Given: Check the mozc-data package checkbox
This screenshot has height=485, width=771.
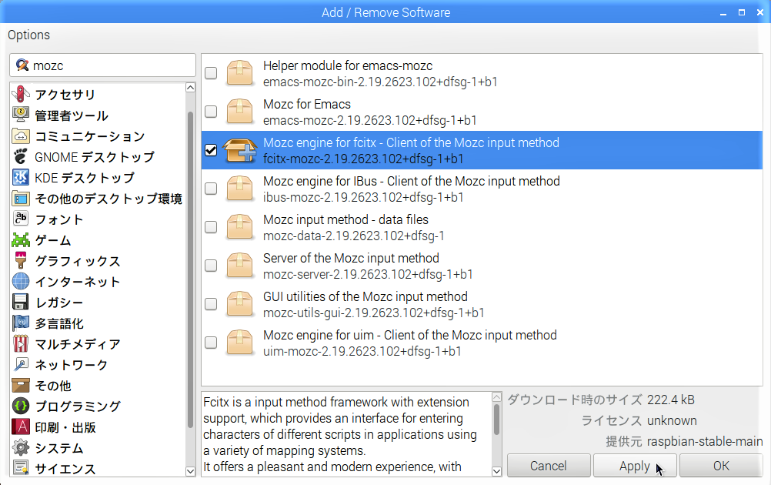Looking at the screenshot, I should click(211, 227).
